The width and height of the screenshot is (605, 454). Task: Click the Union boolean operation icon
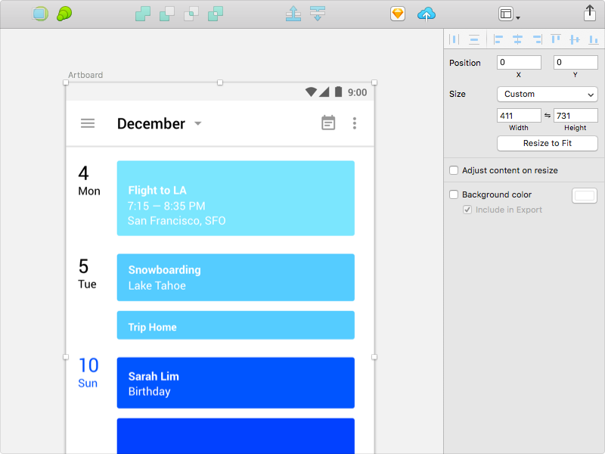(143, 14)
